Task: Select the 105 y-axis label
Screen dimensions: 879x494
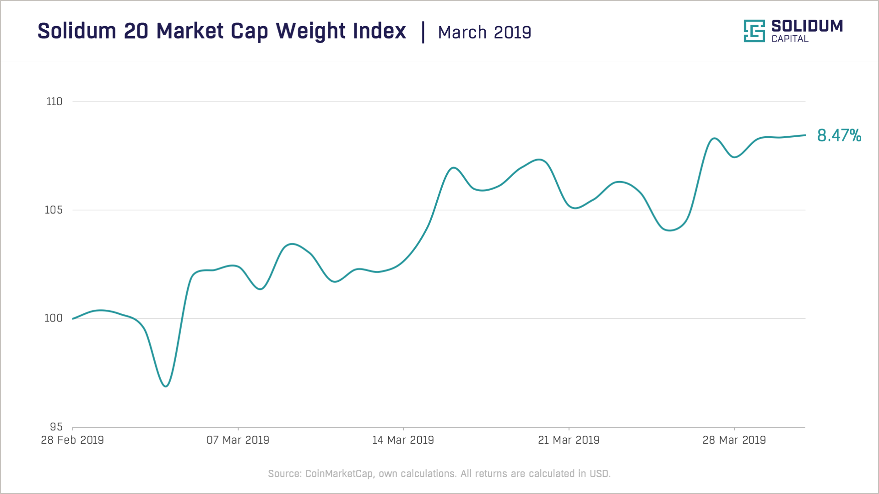Action: [54, 210]
